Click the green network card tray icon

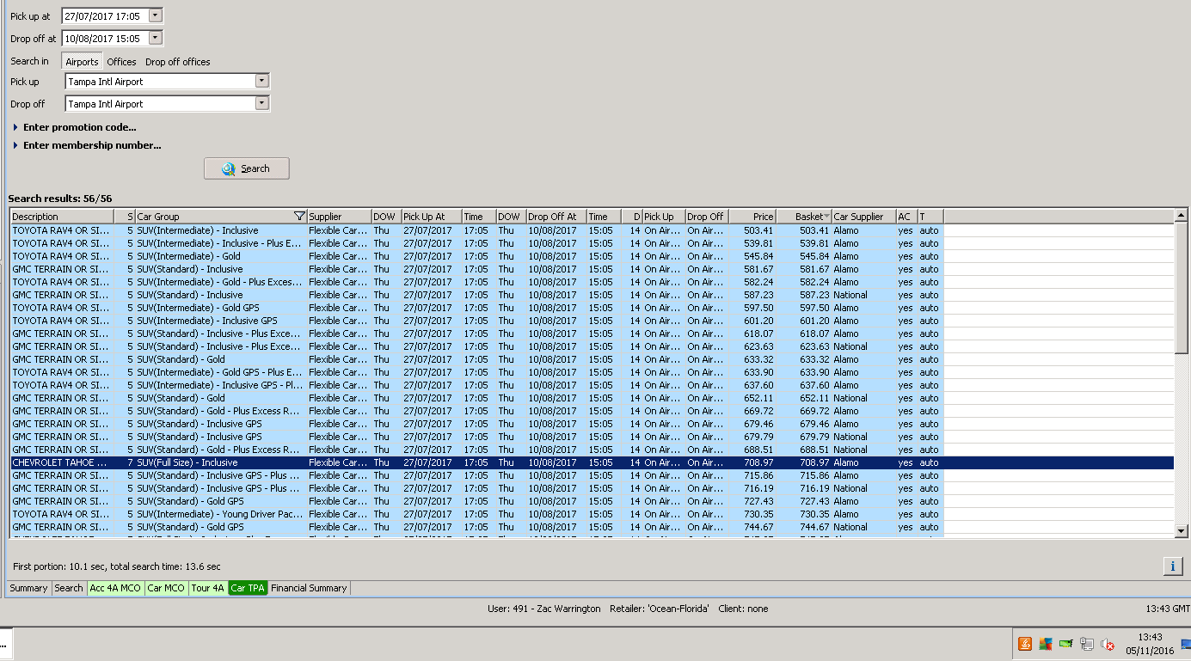(x=1066, y=644)
